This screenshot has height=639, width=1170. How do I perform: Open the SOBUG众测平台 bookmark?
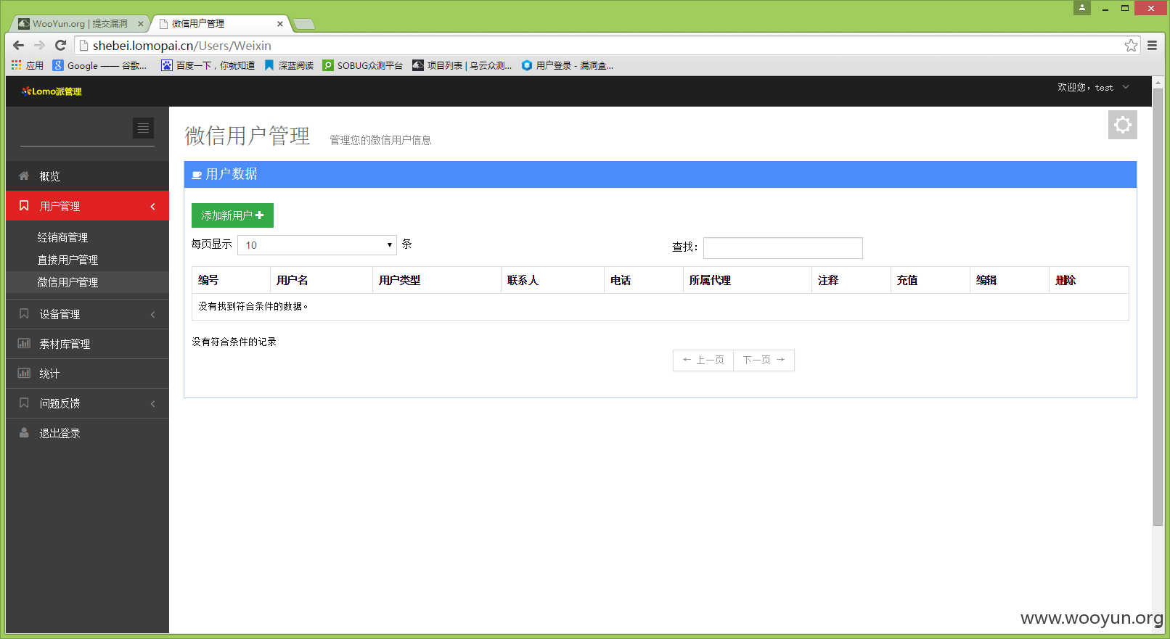coord(362,65)
